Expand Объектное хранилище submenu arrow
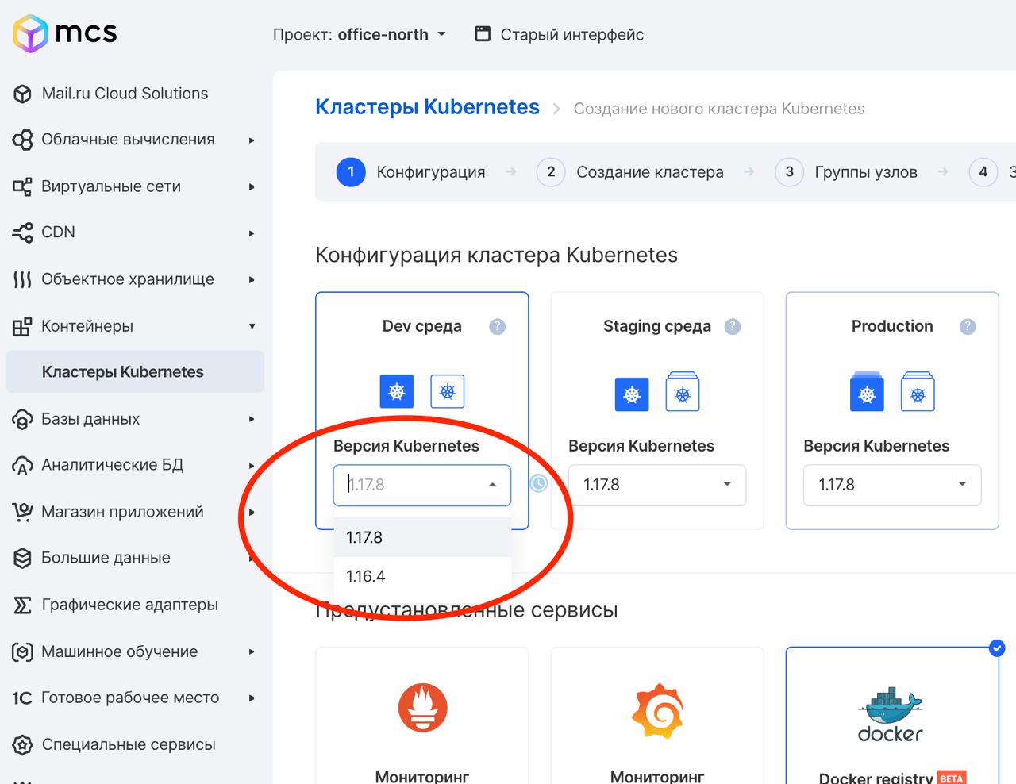 (x=252, y=279)
